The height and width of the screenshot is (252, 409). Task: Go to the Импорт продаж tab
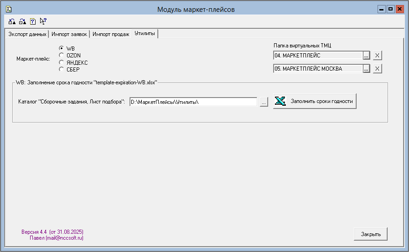click(111, 34)
